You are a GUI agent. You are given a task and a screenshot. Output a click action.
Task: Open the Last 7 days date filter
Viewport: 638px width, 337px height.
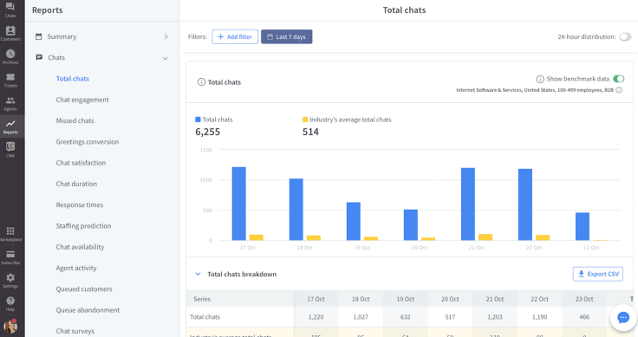[286, 36]
